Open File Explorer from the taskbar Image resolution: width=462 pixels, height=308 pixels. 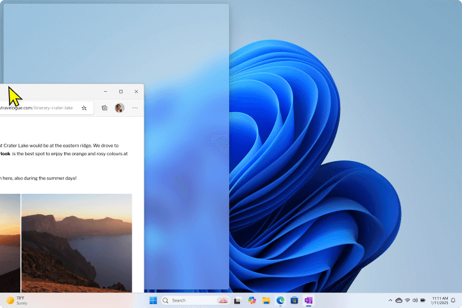click(x=266, y=300)
